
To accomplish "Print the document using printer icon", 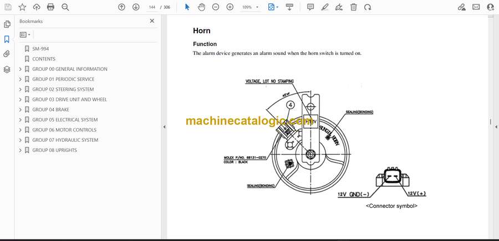I will point(51,7).
